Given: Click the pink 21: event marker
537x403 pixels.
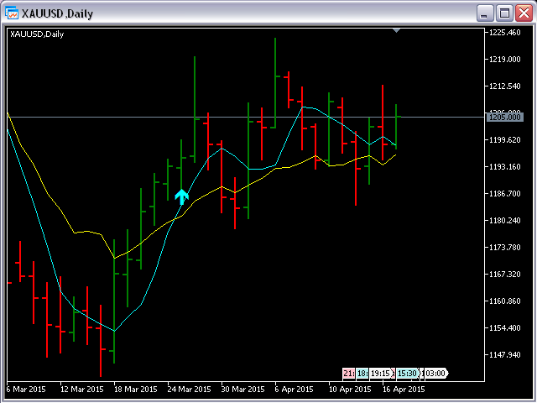Looking at the screenshot, I should click(x=348, y=373).
